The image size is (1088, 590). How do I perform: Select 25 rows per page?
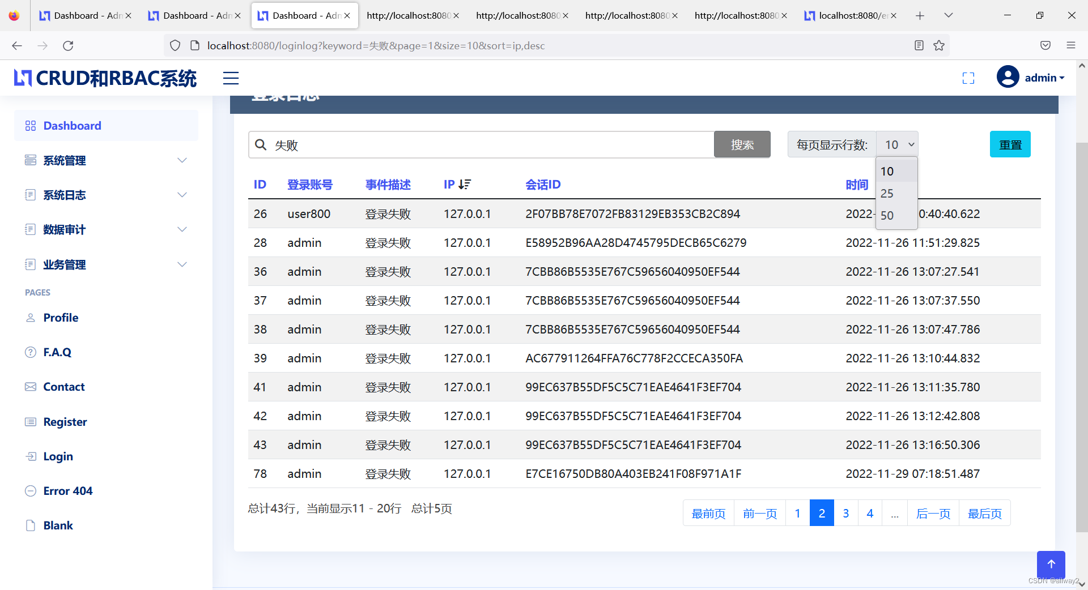[887, 193]
